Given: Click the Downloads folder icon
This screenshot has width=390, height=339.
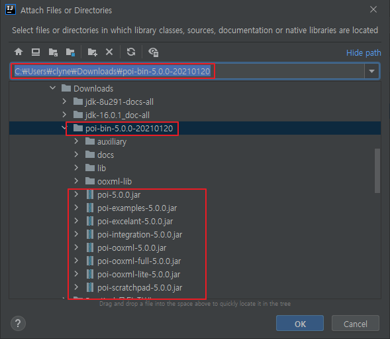Looking at the screenshot, I should [66, 88].
